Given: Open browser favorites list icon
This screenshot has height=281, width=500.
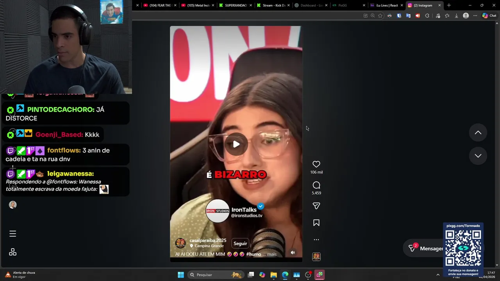Looking at the screenshot, I should (x=447, y=16).
